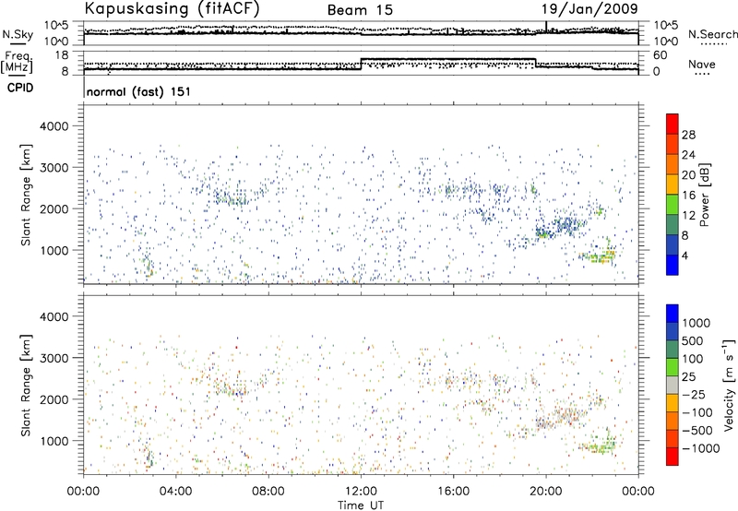
Task: Select teal 8–12 dB power colorbar segment
Action: coord(673,225)
